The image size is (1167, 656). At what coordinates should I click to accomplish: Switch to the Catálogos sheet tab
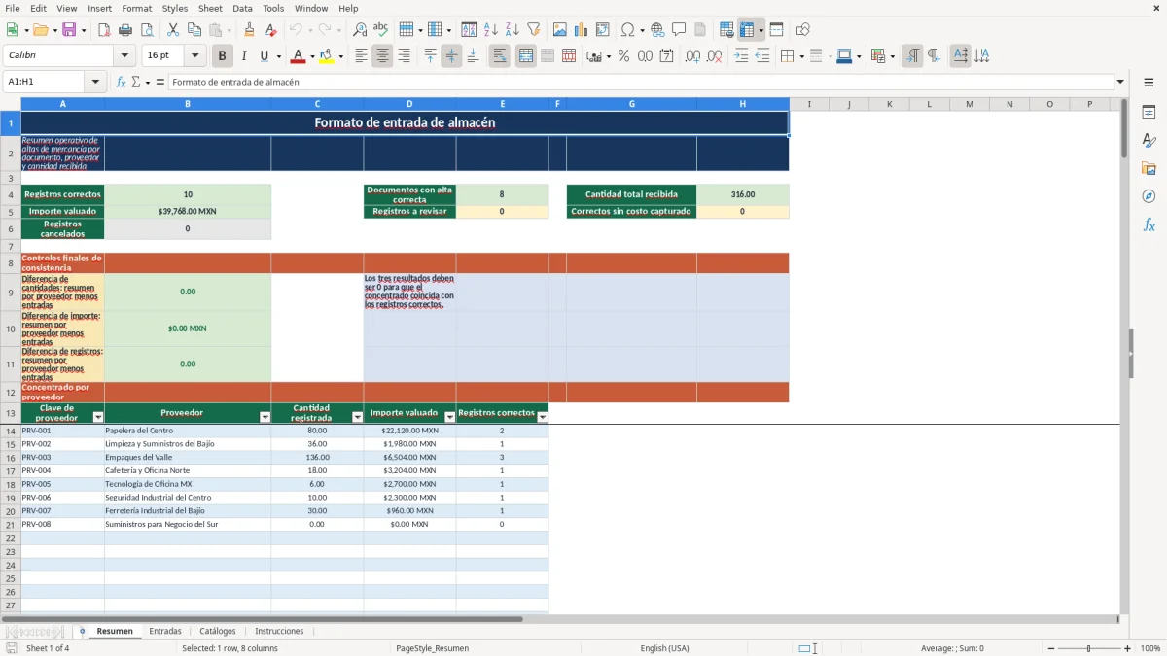tap(218, 632)
